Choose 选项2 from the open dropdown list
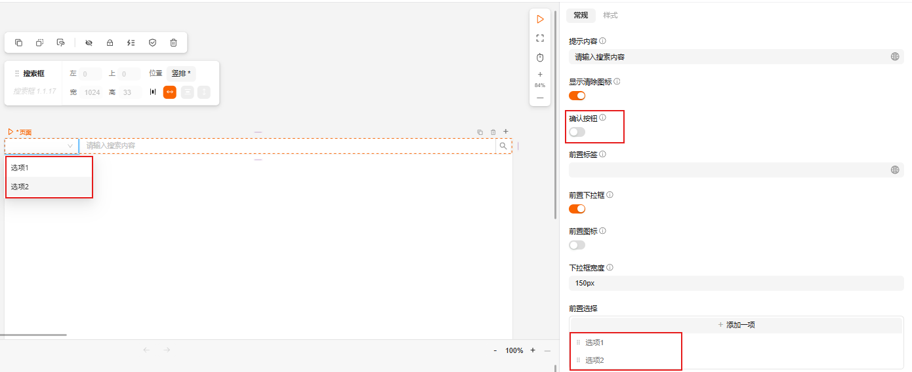This screenshot has width=912, height=372. click(20, 187)
